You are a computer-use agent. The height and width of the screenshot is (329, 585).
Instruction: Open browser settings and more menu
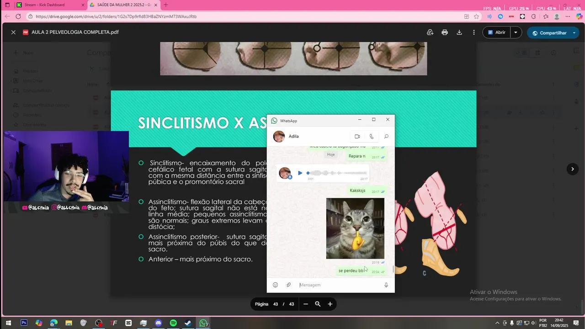click(x=568, y=16)
